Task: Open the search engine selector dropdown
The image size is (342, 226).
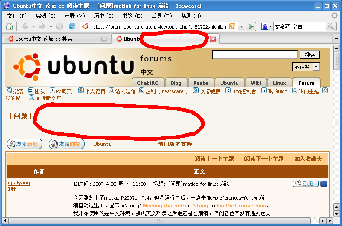Action: pyautogui.click(x=270, y=26)
